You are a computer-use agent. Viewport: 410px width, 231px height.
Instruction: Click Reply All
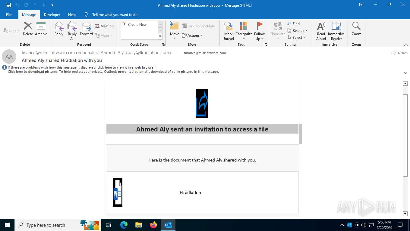72,31
